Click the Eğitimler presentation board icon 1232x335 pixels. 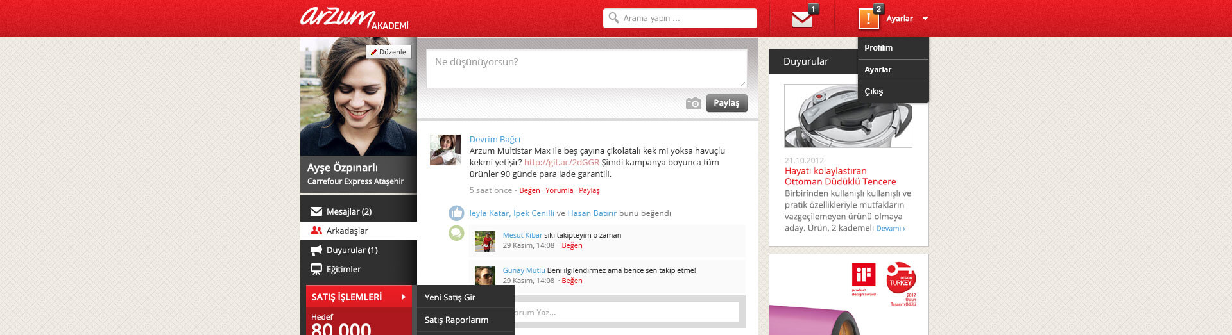(316, 269)
